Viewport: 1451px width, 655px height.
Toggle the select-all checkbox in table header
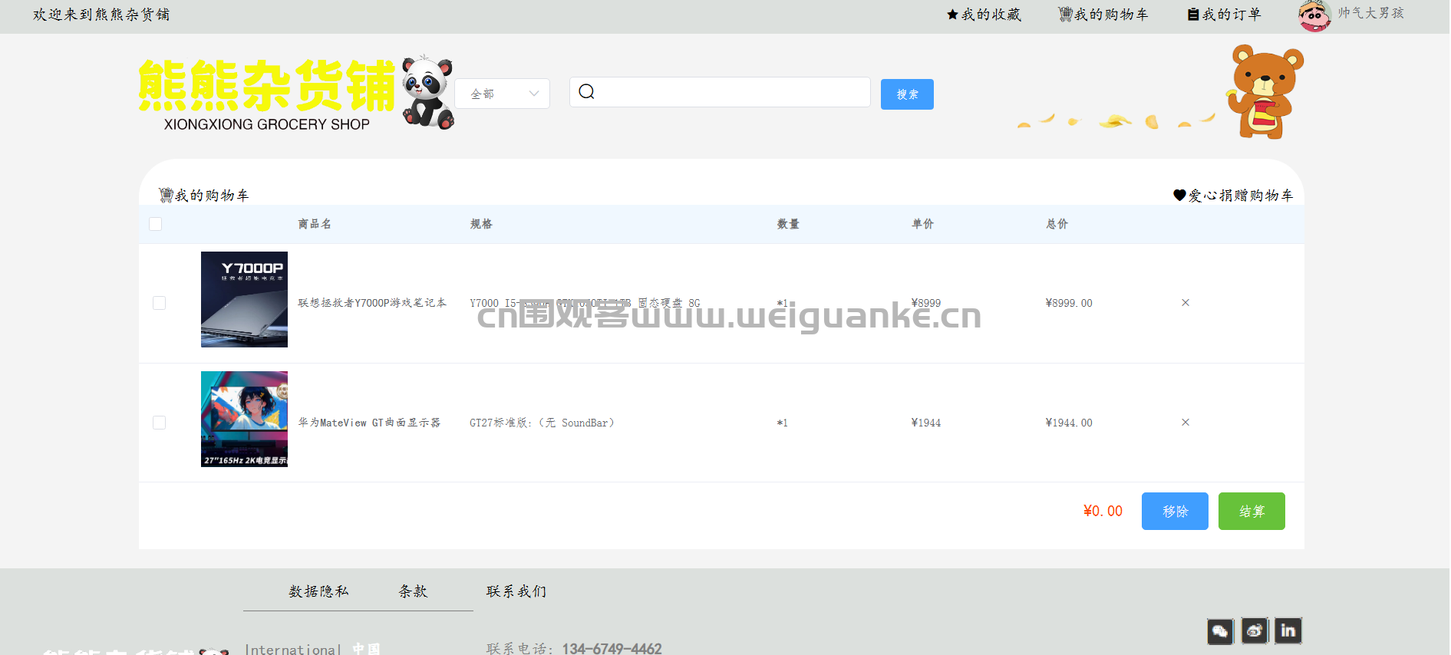point(156,224)
